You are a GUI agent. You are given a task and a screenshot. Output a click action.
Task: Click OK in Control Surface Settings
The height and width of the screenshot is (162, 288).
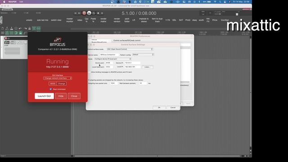pyautogui.click(x=159, y=108)
